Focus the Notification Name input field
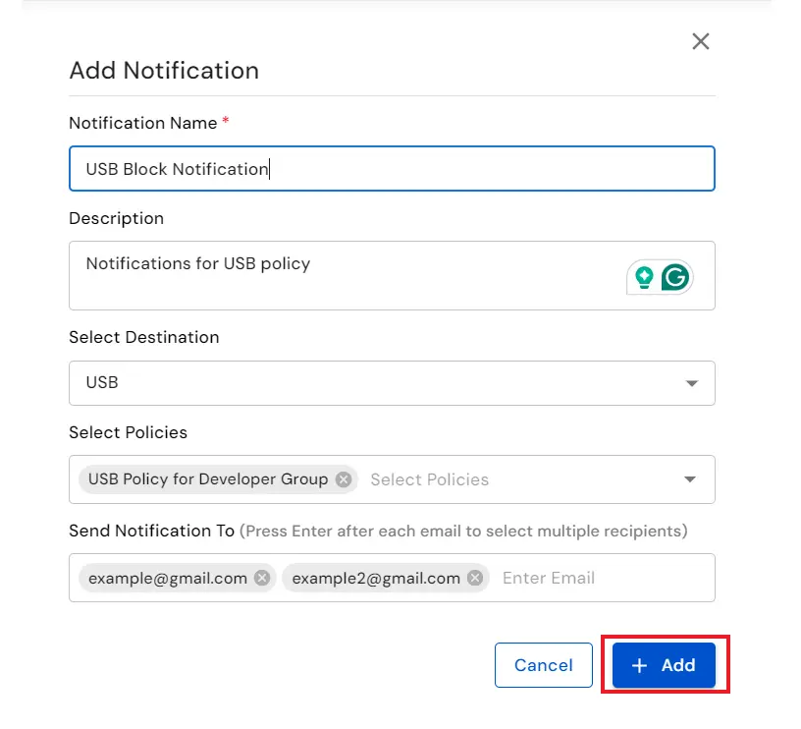 393,168
